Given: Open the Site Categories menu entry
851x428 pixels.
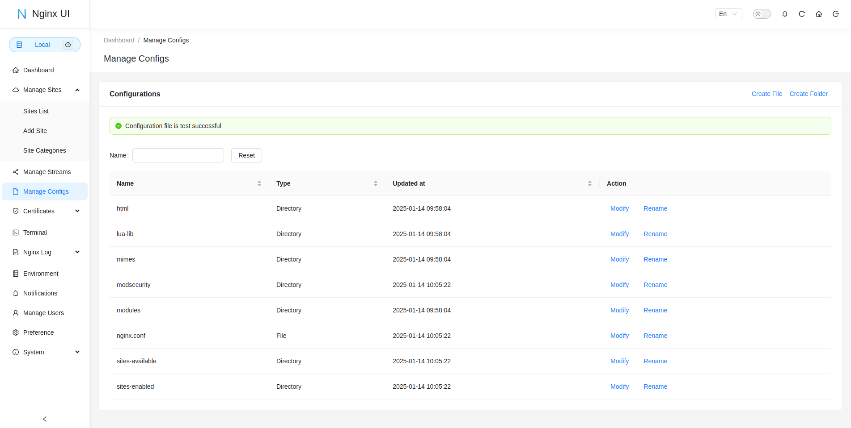Looking at the screenshot, I should [x=44, y=150].
